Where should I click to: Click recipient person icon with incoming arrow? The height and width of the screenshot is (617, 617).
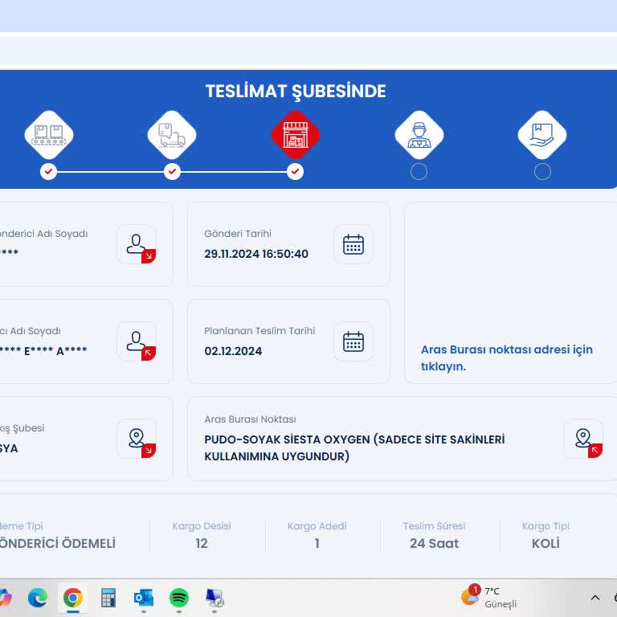(x=137, y=341)
